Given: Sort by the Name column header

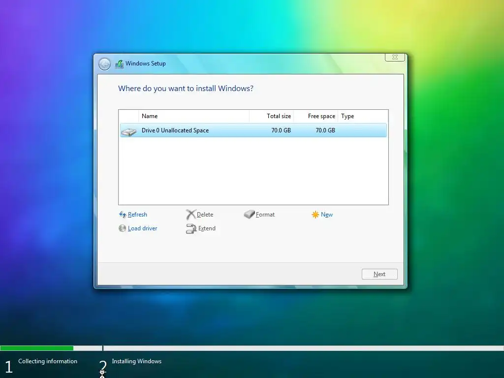Looking at the screenshot, I should (194, 116).
